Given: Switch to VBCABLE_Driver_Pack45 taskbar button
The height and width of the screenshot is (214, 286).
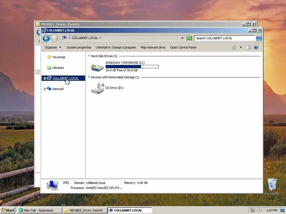Looking at the screenshot, I should click(x=84, y=210).
